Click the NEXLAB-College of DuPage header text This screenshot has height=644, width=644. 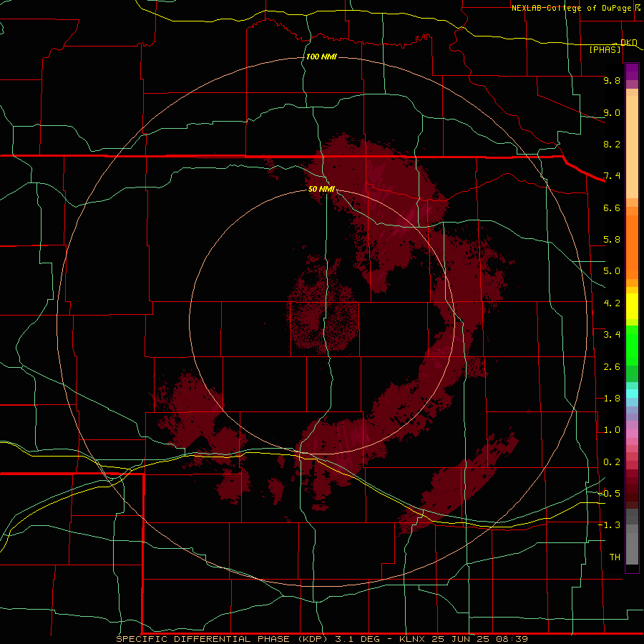coord(571,8)
